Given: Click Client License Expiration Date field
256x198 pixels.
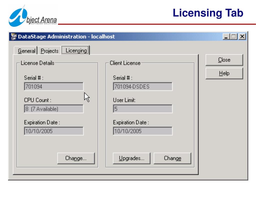Looking at the screenshot, I should (143, 131).
